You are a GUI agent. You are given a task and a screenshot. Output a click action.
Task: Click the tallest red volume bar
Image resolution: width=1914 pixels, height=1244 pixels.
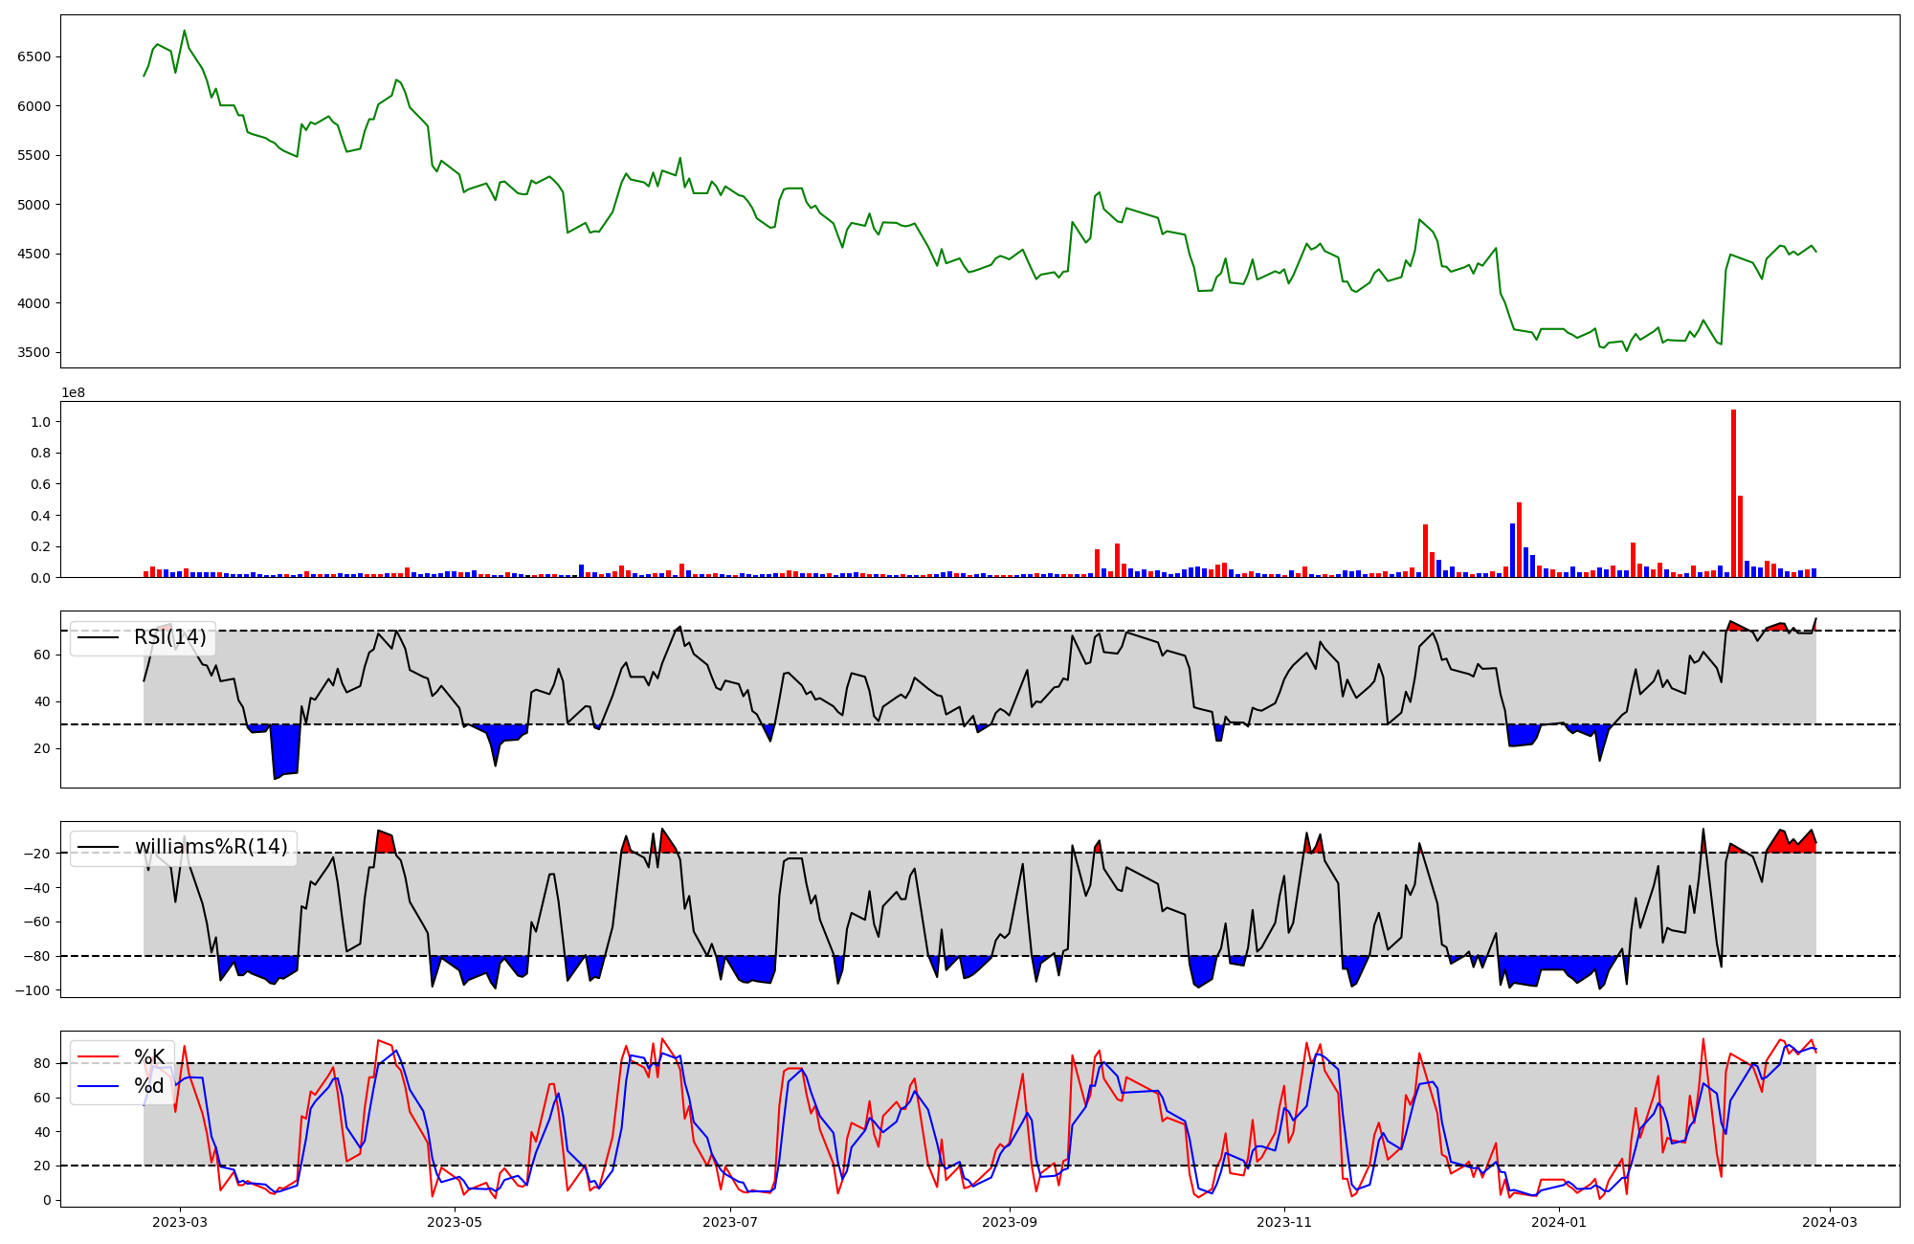1733,493
